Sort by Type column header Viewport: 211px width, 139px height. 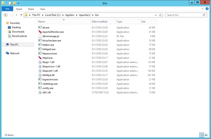click(128, 22)
